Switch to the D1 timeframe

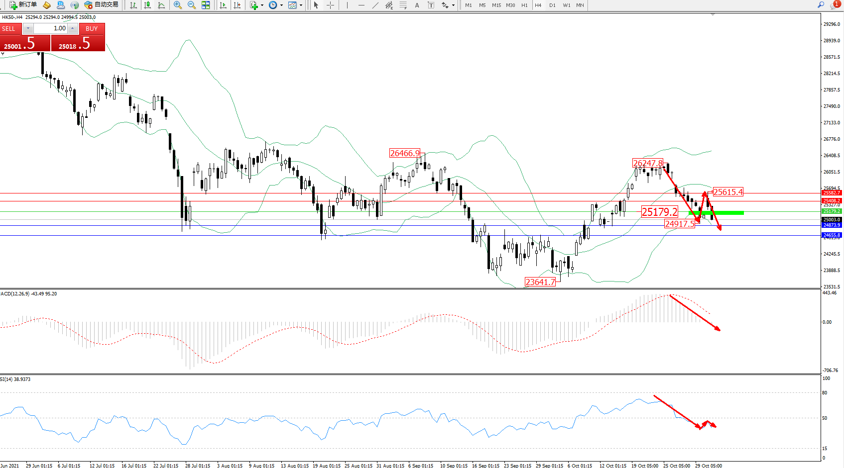coord(552,5)
